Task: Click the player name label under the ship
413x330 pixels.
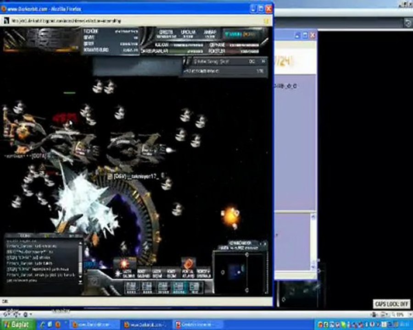Action: coord(136,176)
